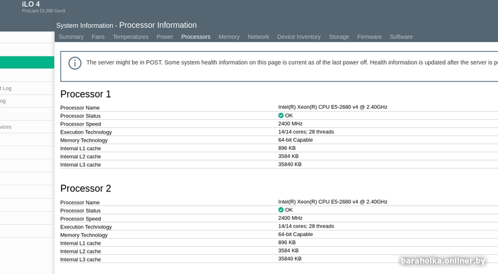Click the System Information - Processor Information heading
The width and height of the screenshot is (498, 274).
pyautogui.click(x=126, y=25)
